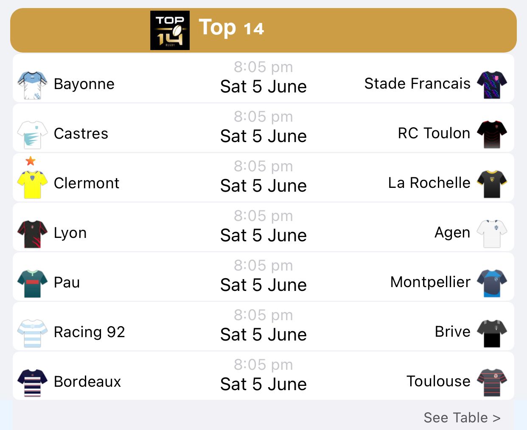This screenshot has width=527, height=430.
Task: Select the Stade Francais jersey icon
Action: [x=492, y=84]
